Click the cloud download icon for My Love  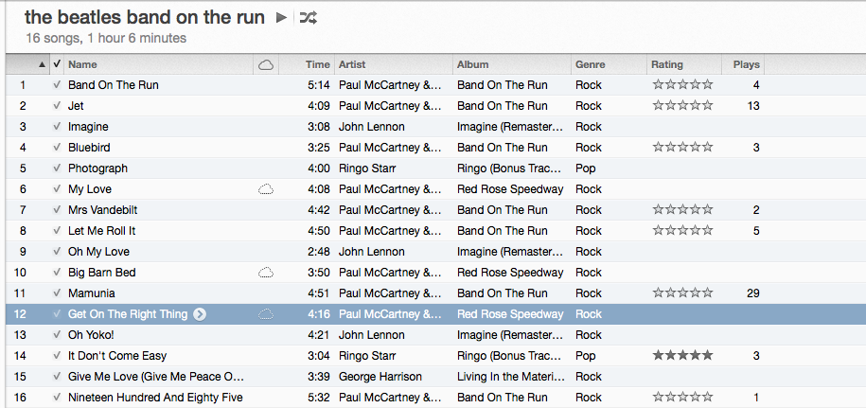click(266, 190)
